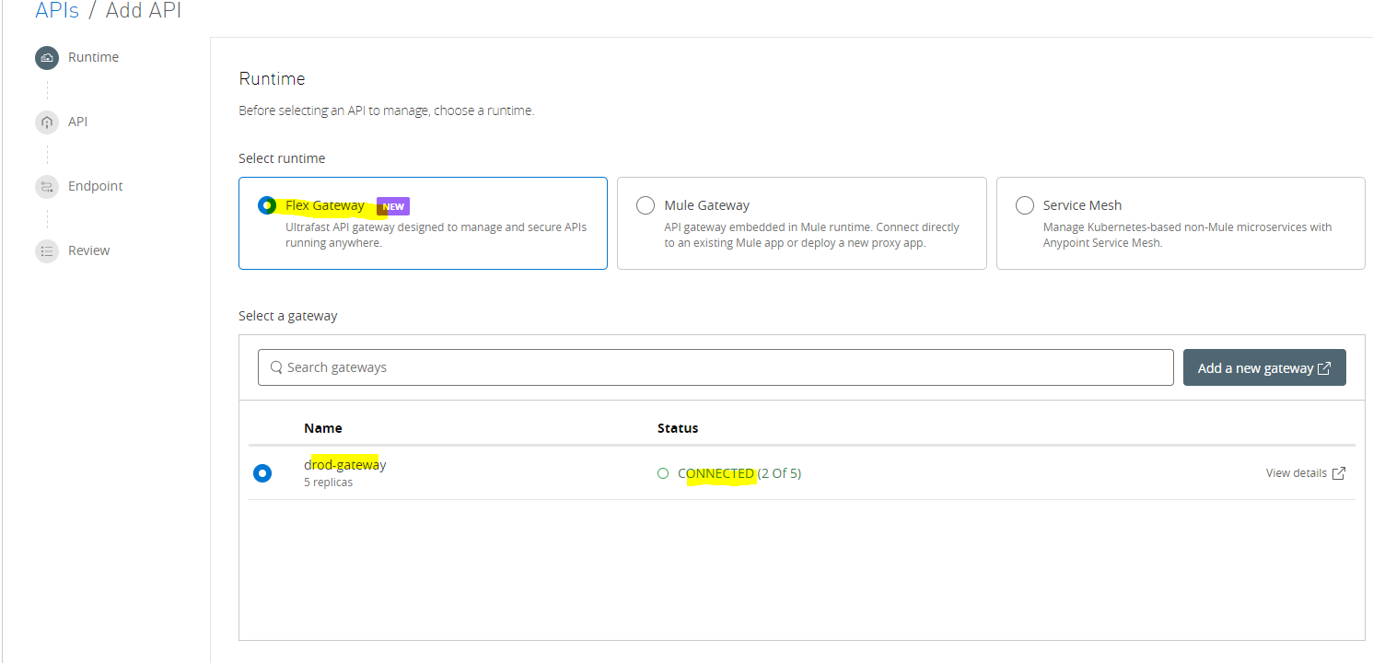Viewport: 1373px width, 663px height.
Task: Click the Add a new gateway button
Action: pos(1263,367)
